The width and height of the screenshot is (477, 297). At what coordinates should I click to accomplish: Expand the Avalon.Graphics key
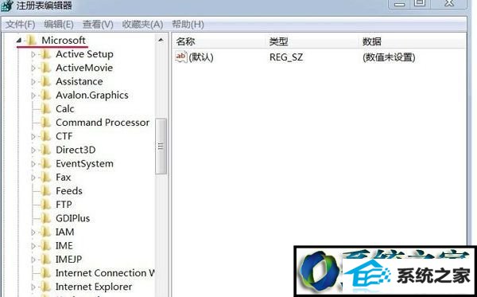pos(33,96)
